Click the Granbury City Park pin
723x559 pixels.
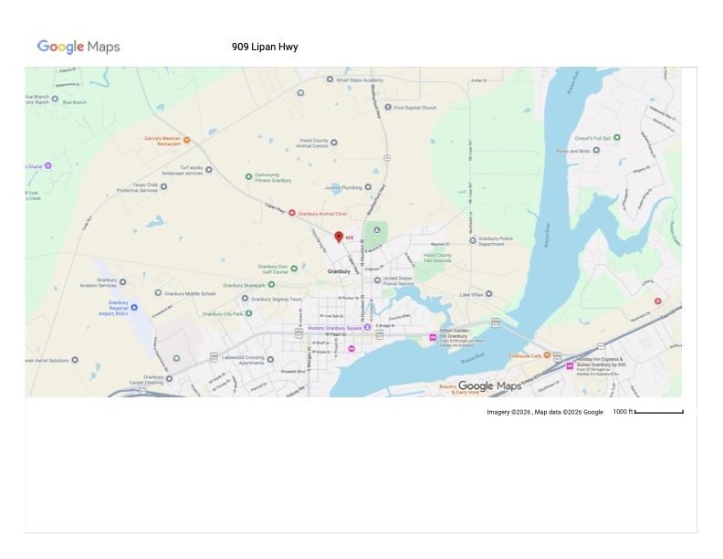pyautogui.click(x=249, y=313)
